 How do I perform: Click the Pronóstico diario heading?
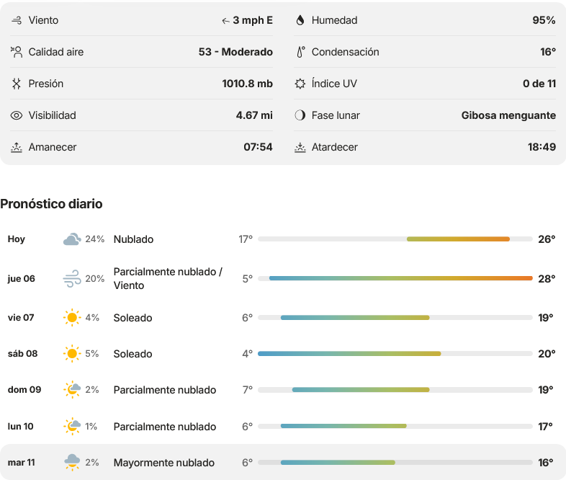(51, 204)
